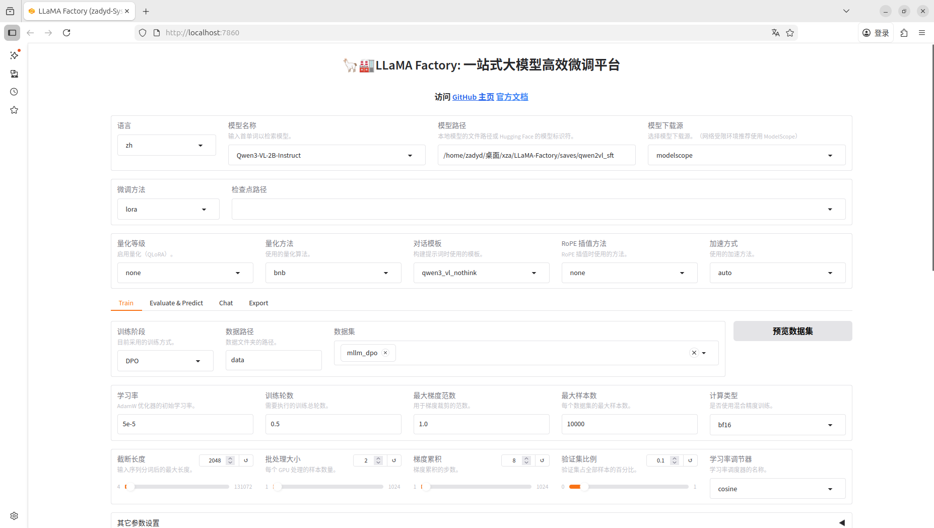Open the Firefox AI chatbot sidebar icon
This screenshot has height=528, width=934.
pyautogui.click(x=14, y=55)
